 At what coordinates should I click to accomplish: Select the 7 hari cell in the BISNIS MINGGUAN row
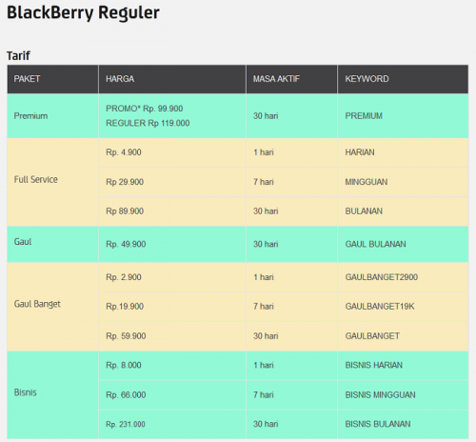[x=291, y=395]
